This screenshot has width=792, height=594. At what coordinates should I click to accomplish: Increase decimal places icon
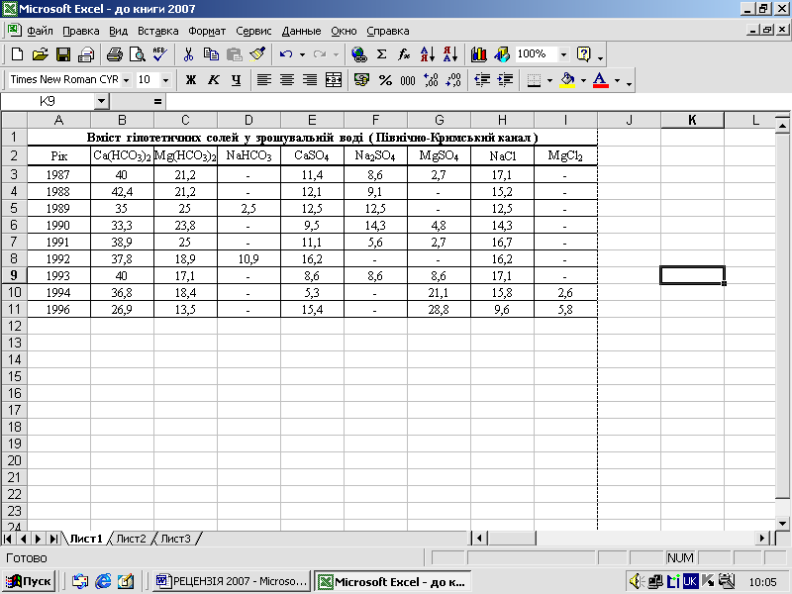(x=431, y=80)
